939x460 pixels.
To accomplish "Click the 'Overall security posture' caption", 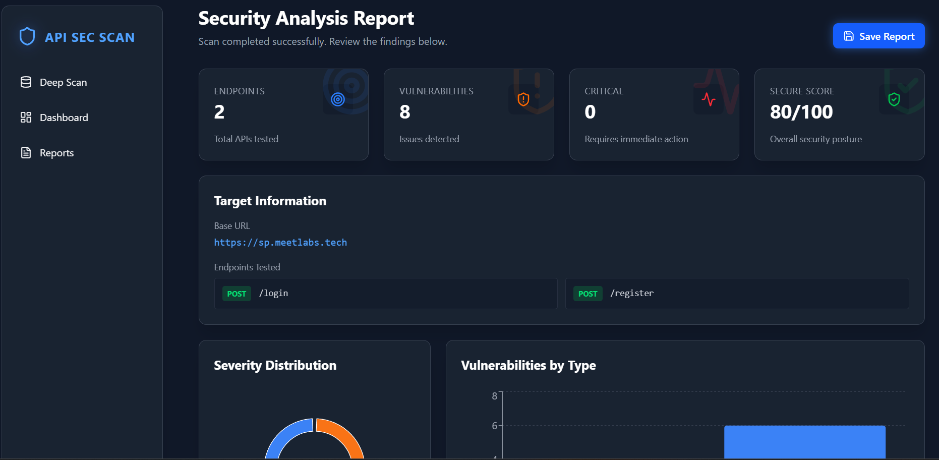I will 816,139.
